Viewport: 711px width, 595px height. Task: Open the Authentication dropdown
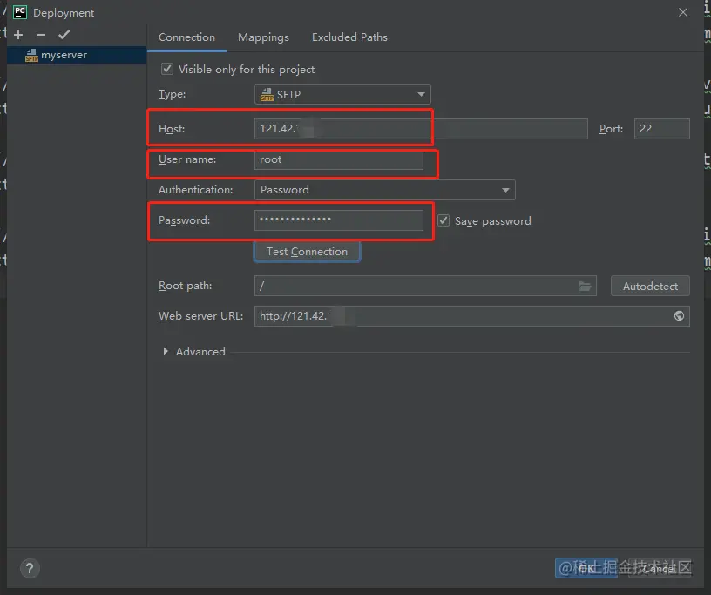click(384, 190)
